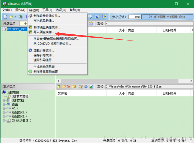Screen dimensions: 194x143
Task: Click the new folder icon in local toolbar
Action: [64, 87]
